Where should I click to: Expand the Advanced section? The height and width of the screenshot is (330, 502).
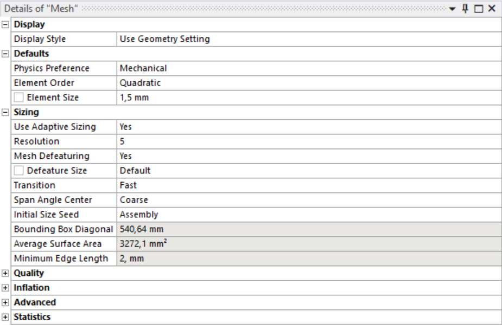click(x=5, y=303)
